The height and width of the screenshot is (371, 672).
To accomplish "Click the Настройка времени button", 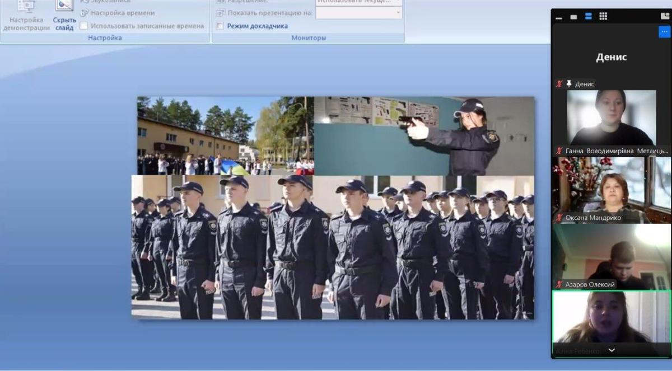I will (x=117, y=13).
